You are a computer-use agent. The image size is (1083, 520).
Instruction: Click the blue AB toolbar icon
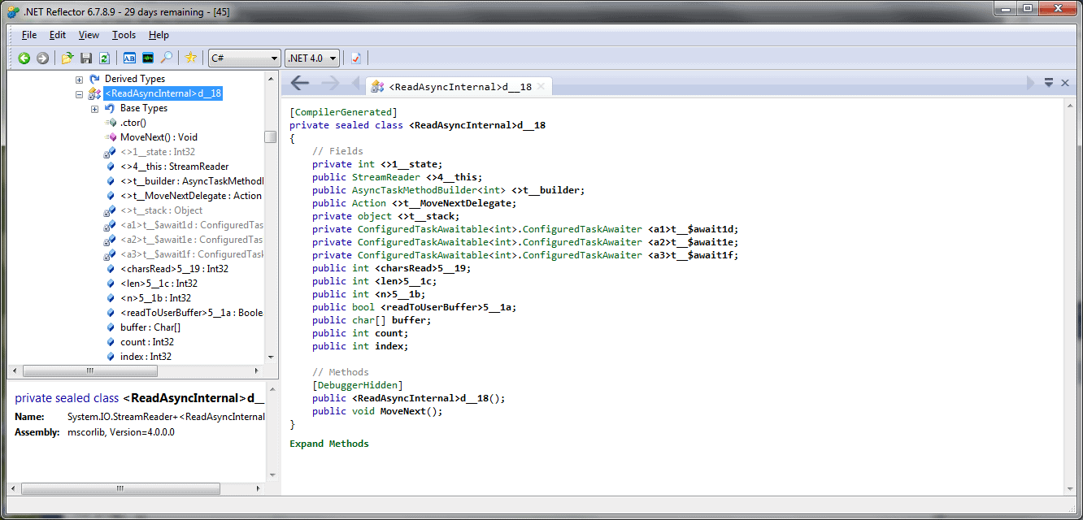[129, 58]
